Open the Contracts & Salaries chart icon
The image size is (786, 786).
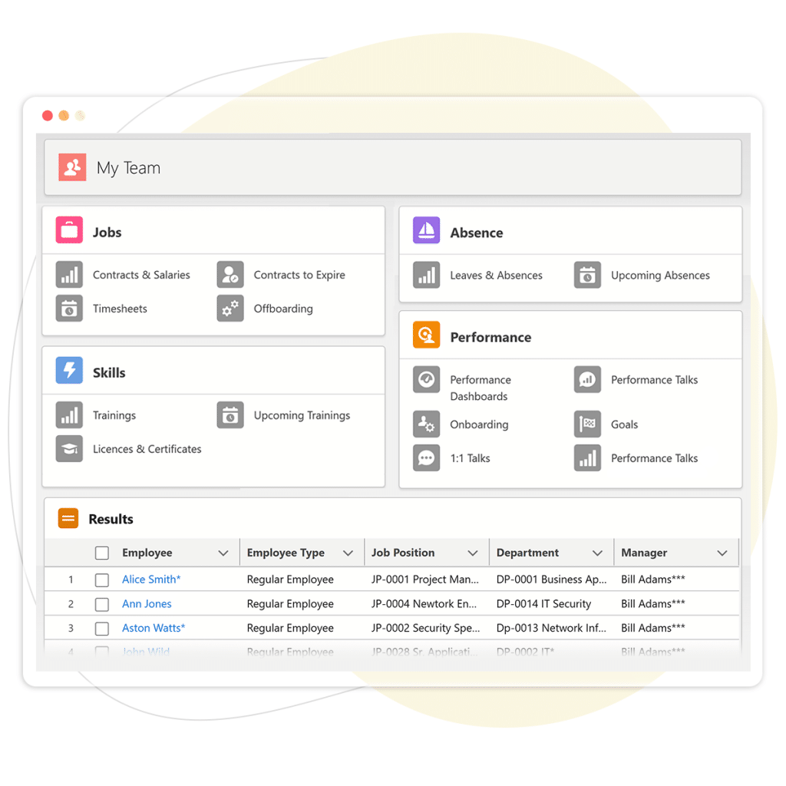coord(69,275)
